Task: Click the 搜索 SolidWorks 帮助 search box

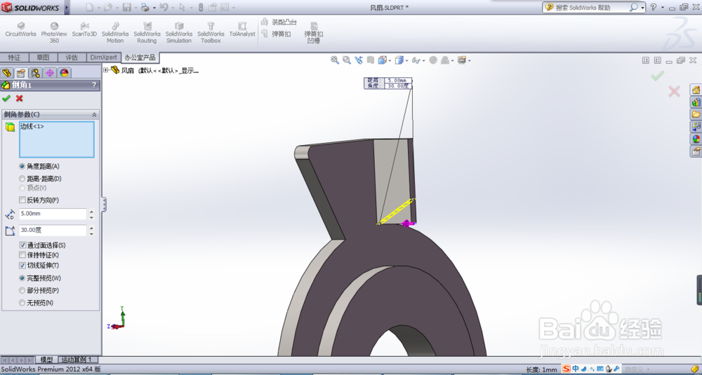Action: 590,8
